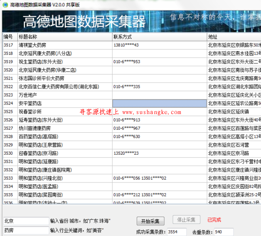
Task: Click phone number 010-6****967
Action: [127, 128]
